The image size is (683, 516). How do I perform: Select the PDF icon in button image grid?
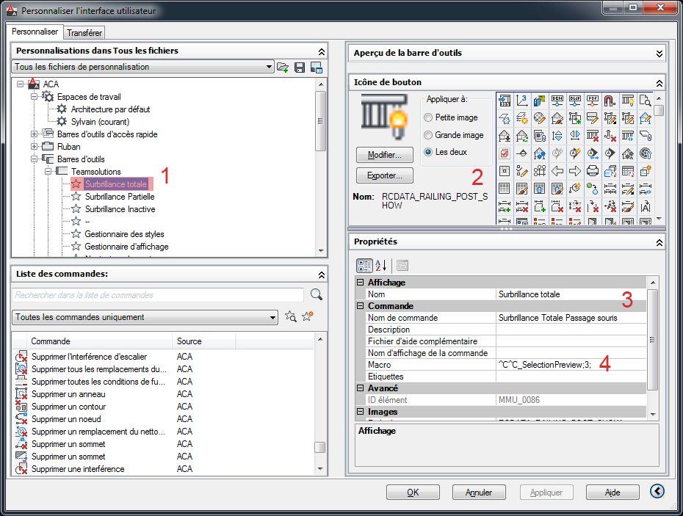(x=593, y=101)
